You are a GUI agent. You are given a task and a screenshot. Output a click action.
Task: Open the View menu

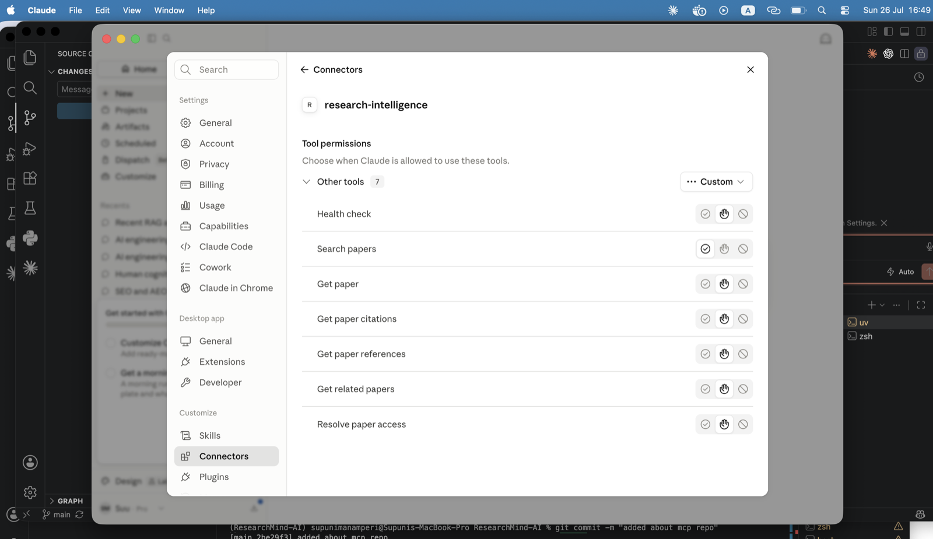(x=132, y=10)
